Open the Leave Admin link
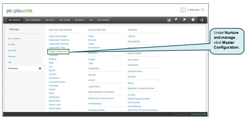Screen dimensions: 245x118 point(94,87)
